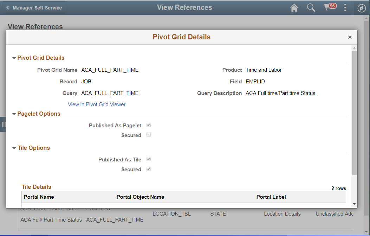
Task: Click the back chevron next to Manager Self Service
Action: 8,7
